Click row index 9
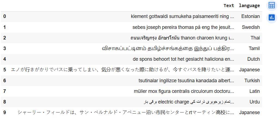 [x=4, y=112]
